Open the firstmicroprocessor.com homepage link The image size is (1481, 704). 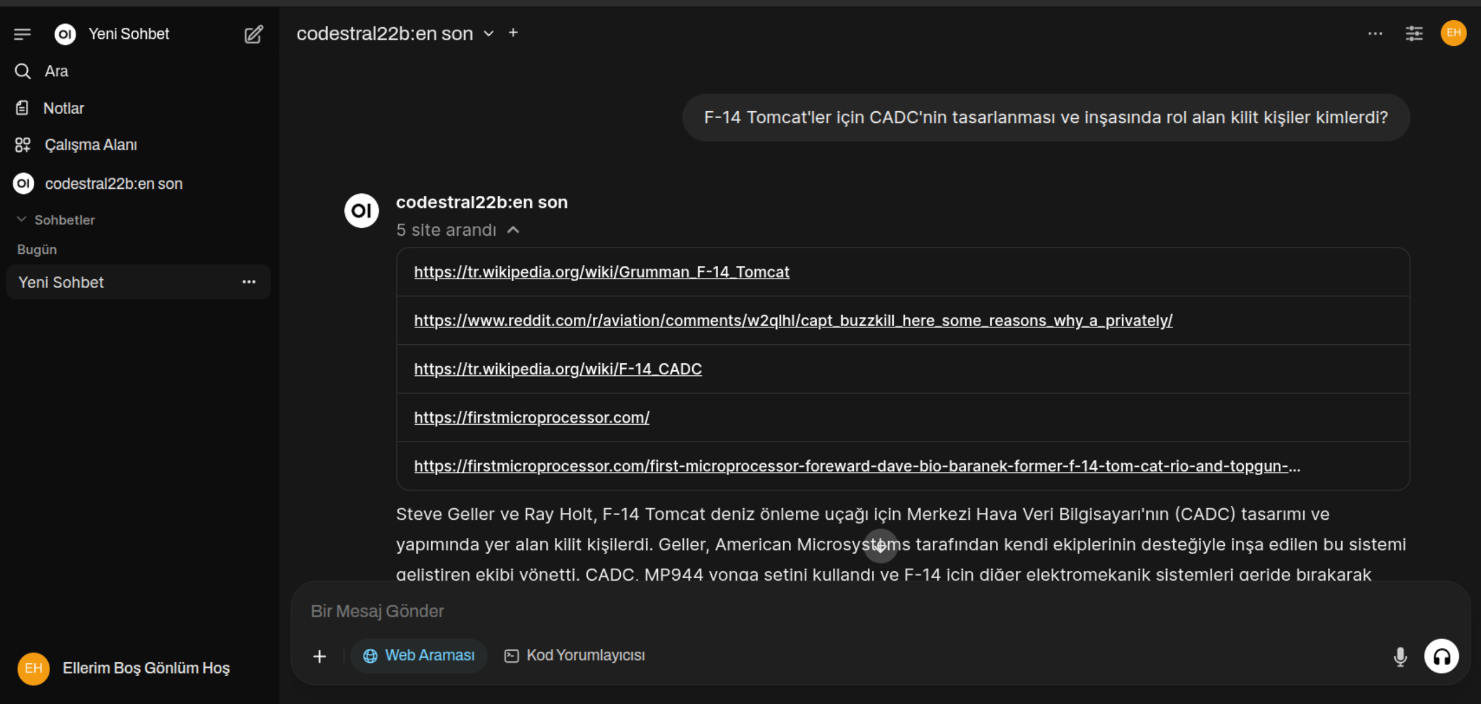[x=532, y=417]
